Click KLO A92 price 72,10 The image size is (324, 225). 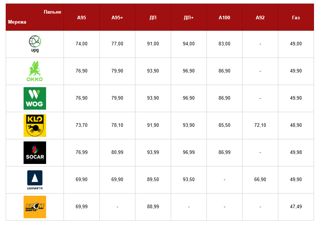(x=260, y=125)
